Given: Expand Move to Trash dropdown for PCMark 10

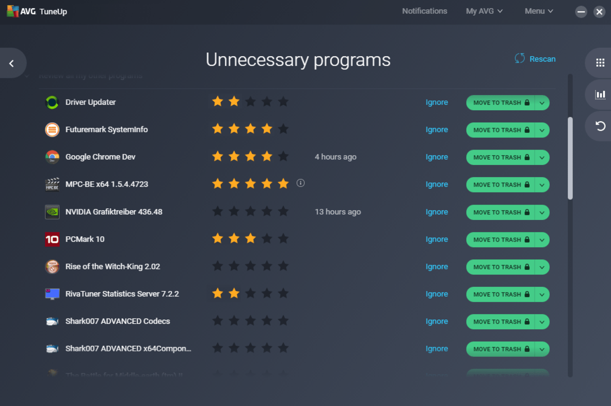Looking at the screenshot, I should click(542, 240).
